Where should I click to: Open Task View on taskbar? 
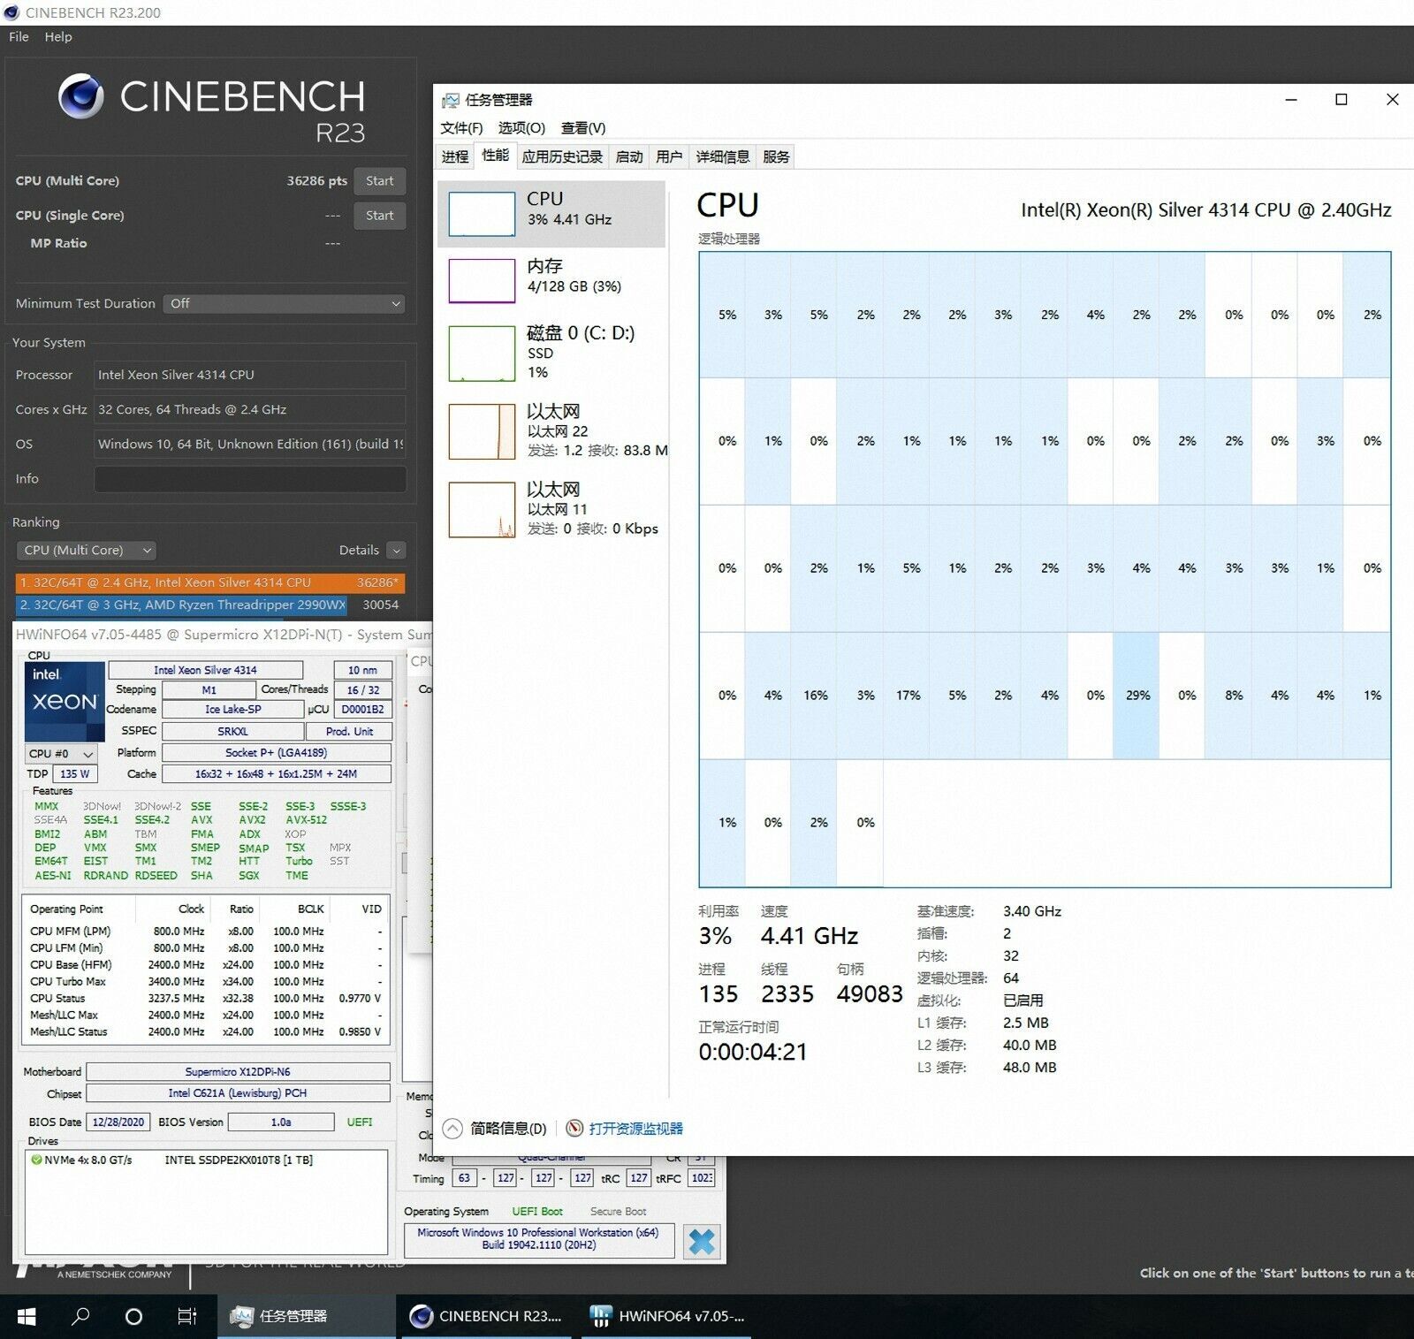click(187, 1316)
